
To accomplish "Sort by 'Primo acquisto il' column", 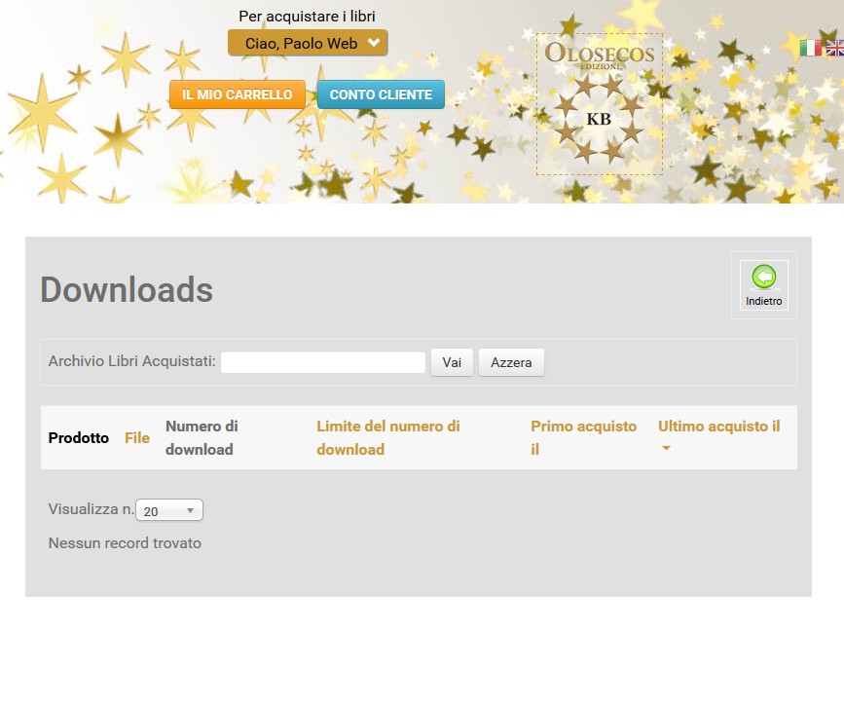I will click(583, 438).
